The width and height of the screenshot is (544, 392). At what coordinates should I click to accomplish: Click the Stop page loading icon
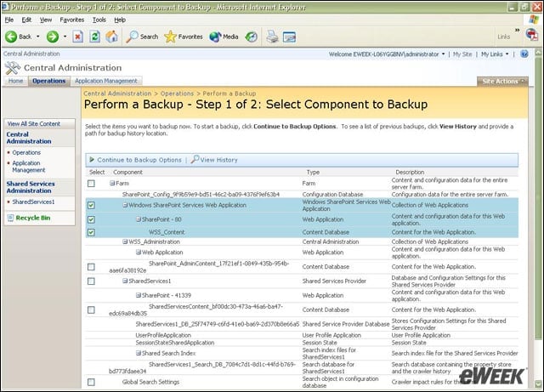(x=77, y=37)
